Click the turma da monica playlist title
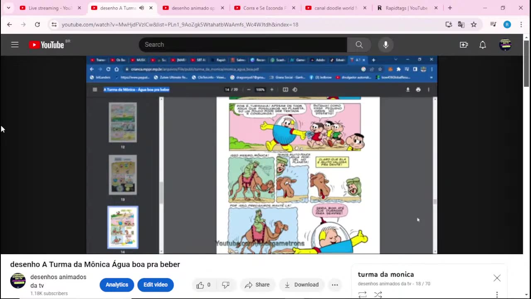The height and width of the screenshot is (299, 531). 386,274
